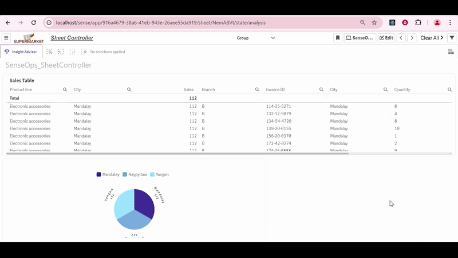Clear all selections icon in selection bar
458x258 pixels.
(84, 52)
